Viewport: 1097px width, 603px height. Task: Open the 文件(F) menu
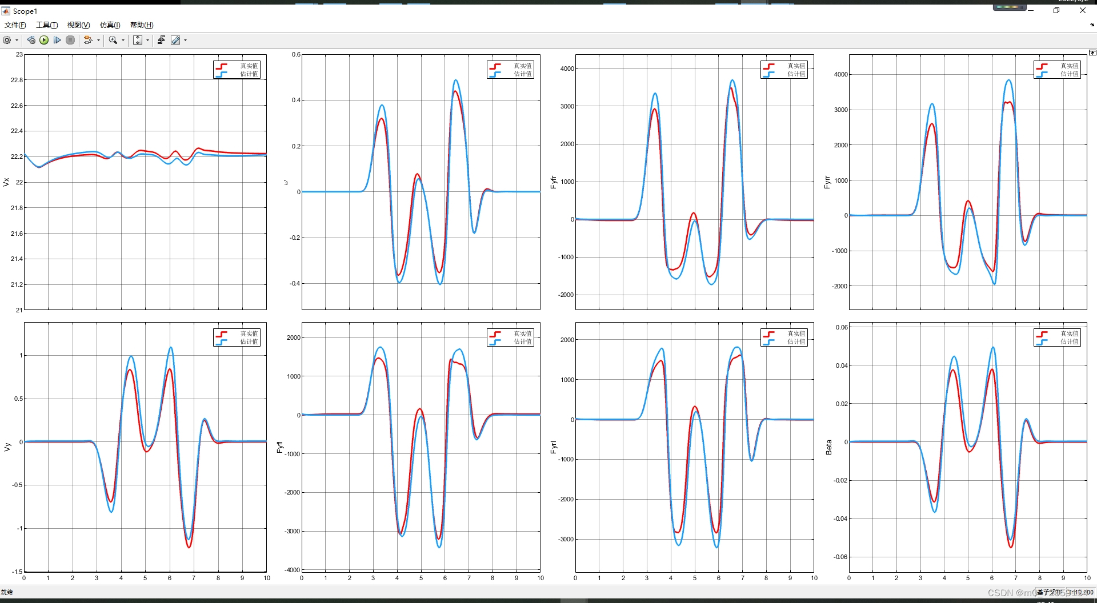pos(15,25)
